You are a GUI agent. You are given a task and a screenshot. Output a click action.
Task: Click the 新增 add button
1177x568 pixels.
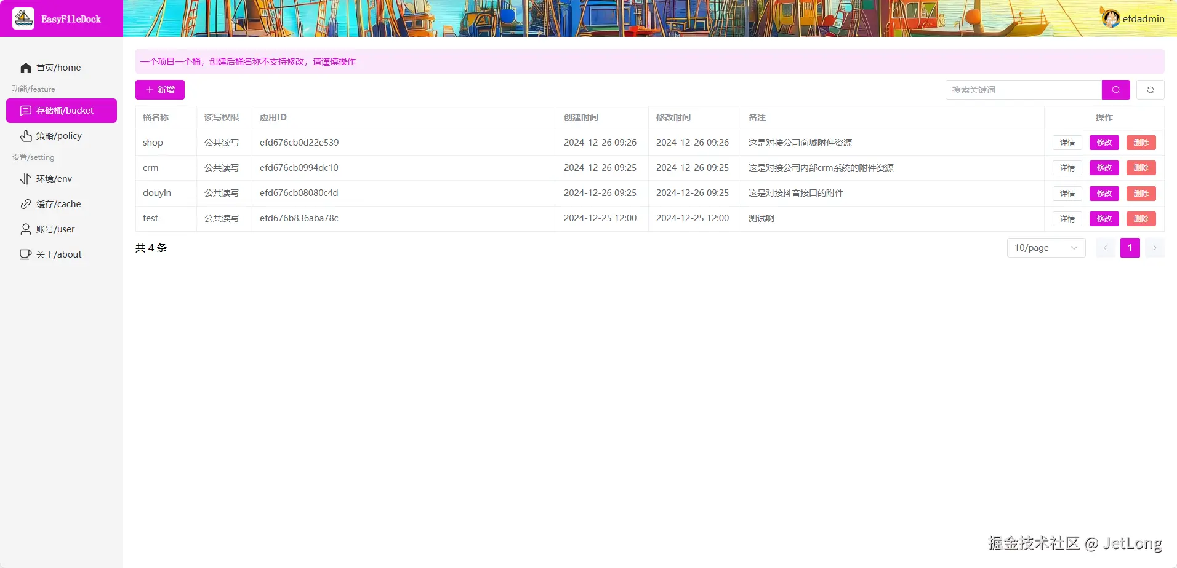(160, 90)
